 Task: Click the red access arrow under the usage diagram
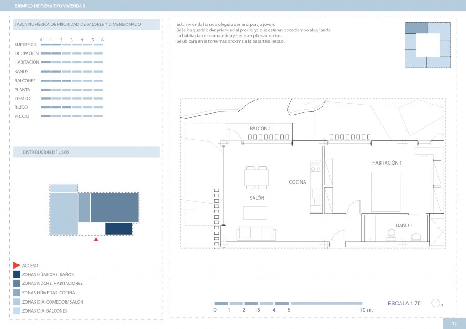[96, 239]
